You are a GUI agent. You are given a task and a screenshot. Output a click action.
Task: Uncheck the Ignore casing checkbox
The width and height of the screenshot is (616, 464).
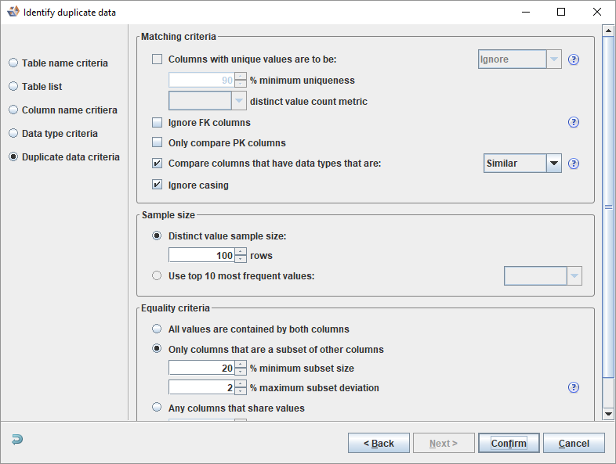pyautogui.click(x=158, y=185)
